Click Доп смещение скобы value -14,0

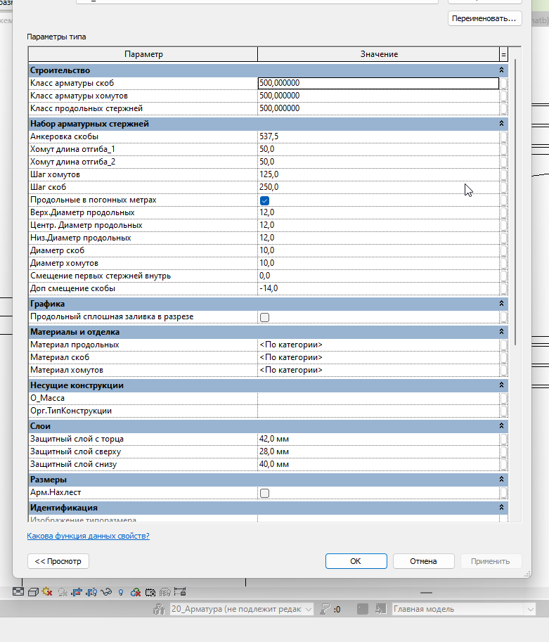pyautogui.click(x=378, y=288)
